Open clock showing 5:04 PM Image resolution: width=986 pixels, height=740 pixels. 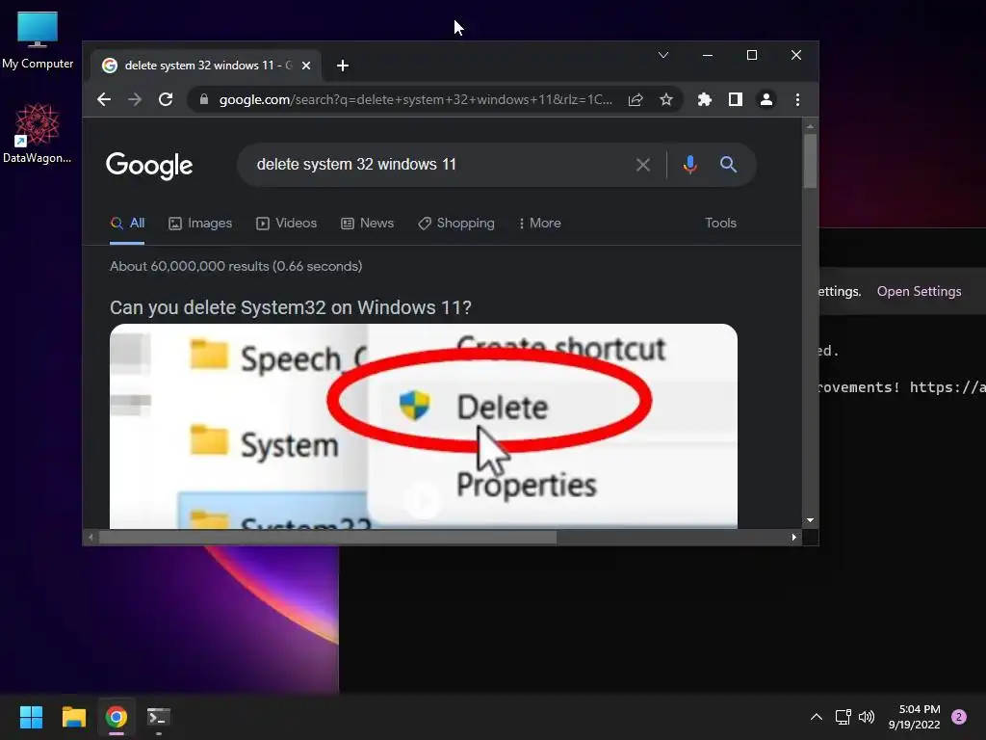coord(915,717)
